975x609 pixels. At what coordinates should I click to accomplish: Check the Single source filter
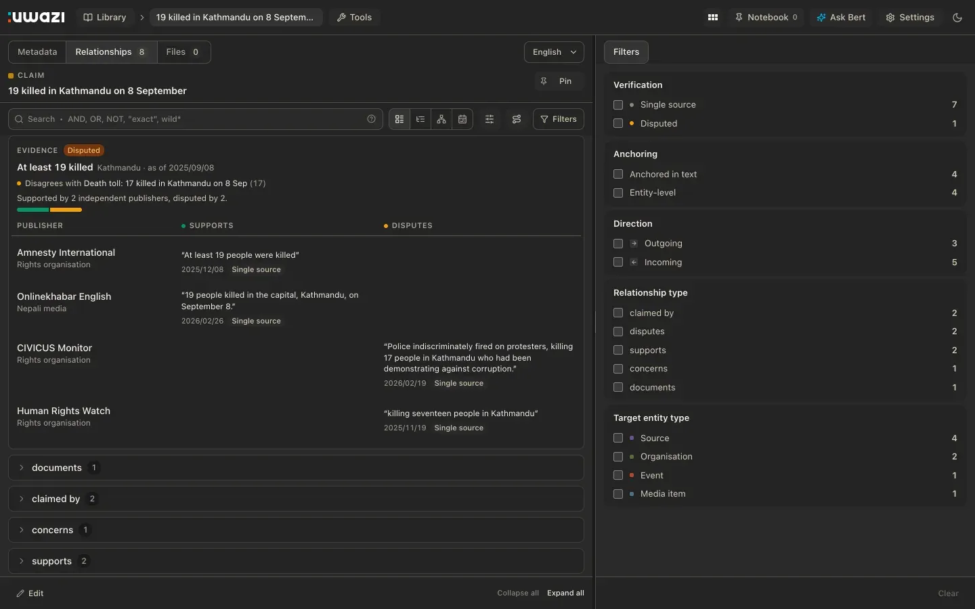coord(618,105)
